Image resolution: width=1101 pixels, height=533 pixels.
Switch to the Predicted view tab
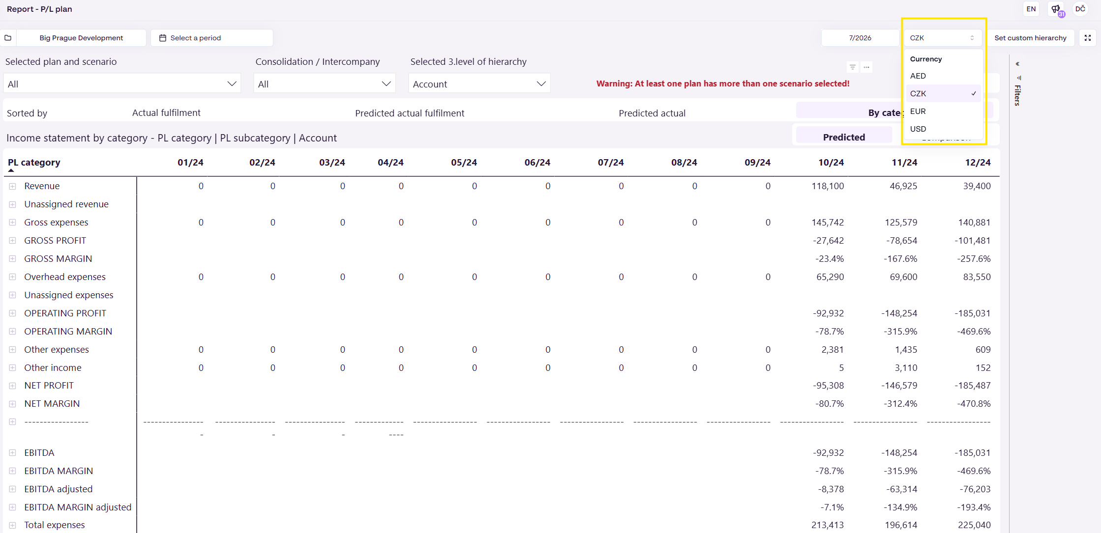[x=844, y=137]
